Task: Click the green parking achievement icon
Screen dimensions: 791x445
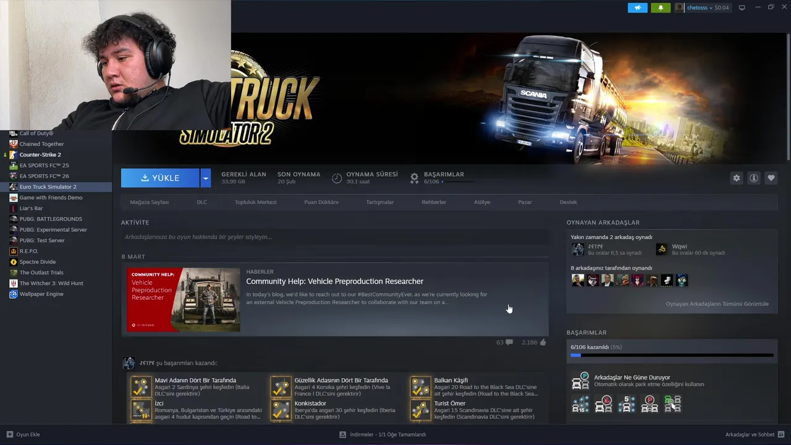Action: [672, 404]
